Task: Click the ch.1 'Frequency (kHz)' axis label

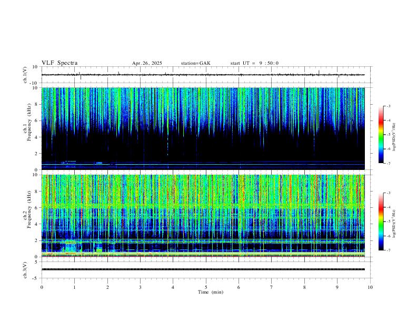Action: (29, 122)
